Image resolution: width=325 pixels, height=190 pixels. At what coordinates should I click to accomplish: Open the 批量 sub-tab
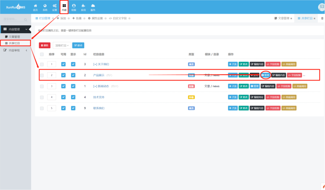77,18
